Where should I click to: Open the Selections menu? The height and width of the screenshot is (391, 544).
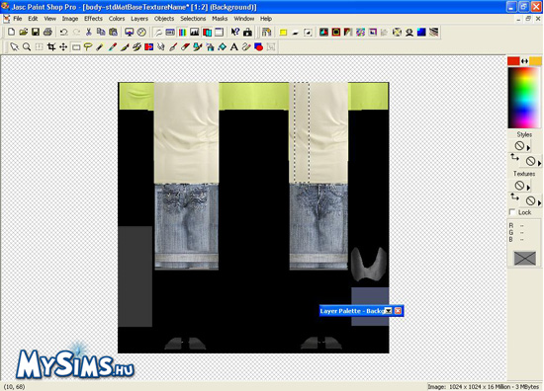click(x=193, y=19)
